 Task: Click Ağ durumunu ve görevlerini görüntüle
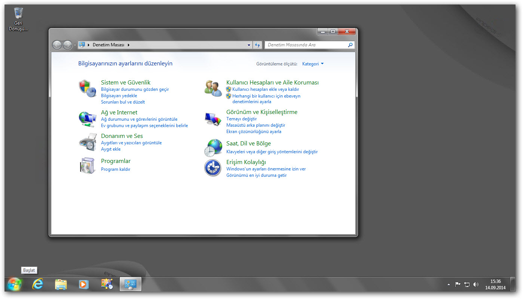[x=139, y=119]
